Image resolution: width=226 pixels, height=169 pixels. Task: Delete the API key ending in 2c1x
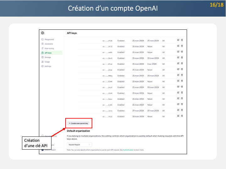coord(182,110)
